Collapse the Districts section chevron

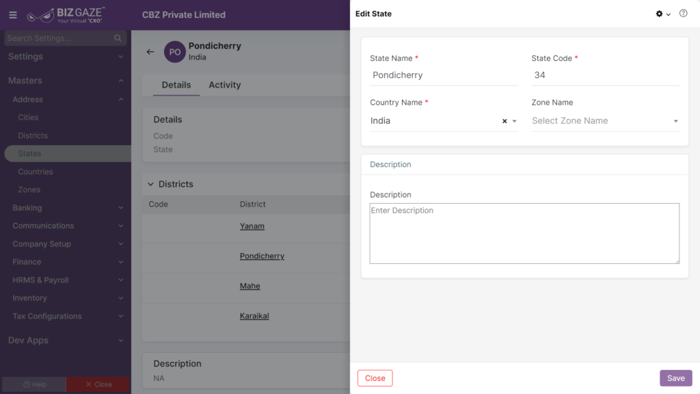click(150, 184)
